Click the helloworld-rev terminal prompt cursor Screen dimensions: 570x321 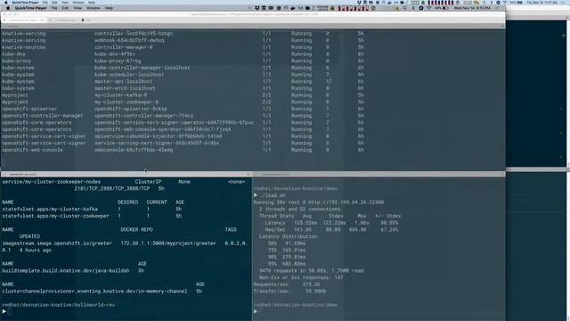10,311
